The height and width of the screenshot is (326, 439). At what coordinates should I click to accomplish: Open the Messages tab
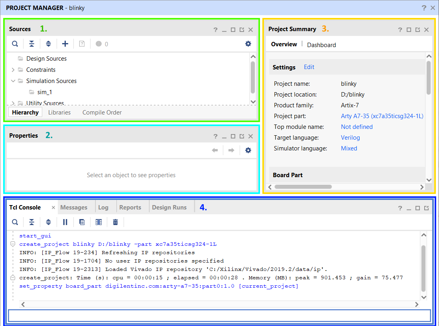[x=74, y=207]
